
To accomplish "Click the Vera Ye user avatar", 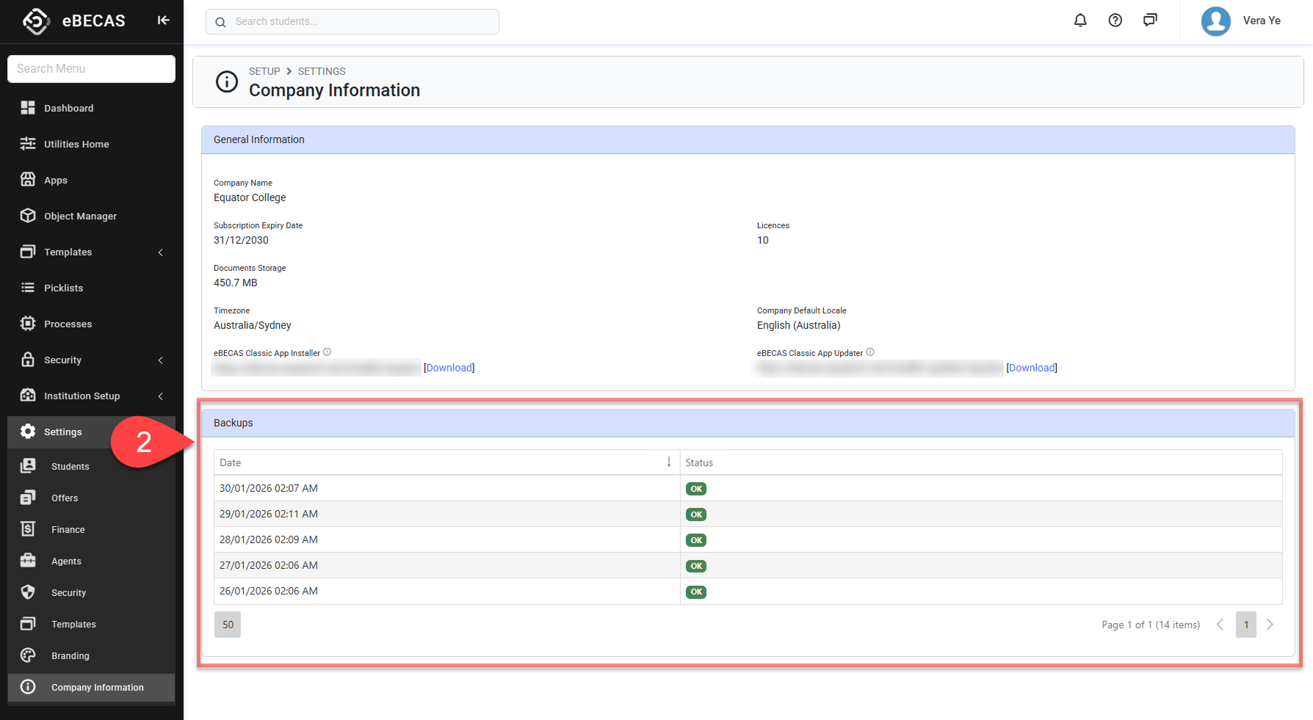I will (1215, 21).
